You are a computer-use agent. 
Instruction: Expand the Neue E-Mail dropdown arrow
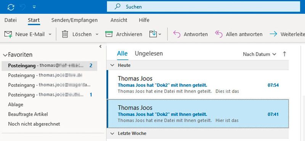click(x=50, y=34)
